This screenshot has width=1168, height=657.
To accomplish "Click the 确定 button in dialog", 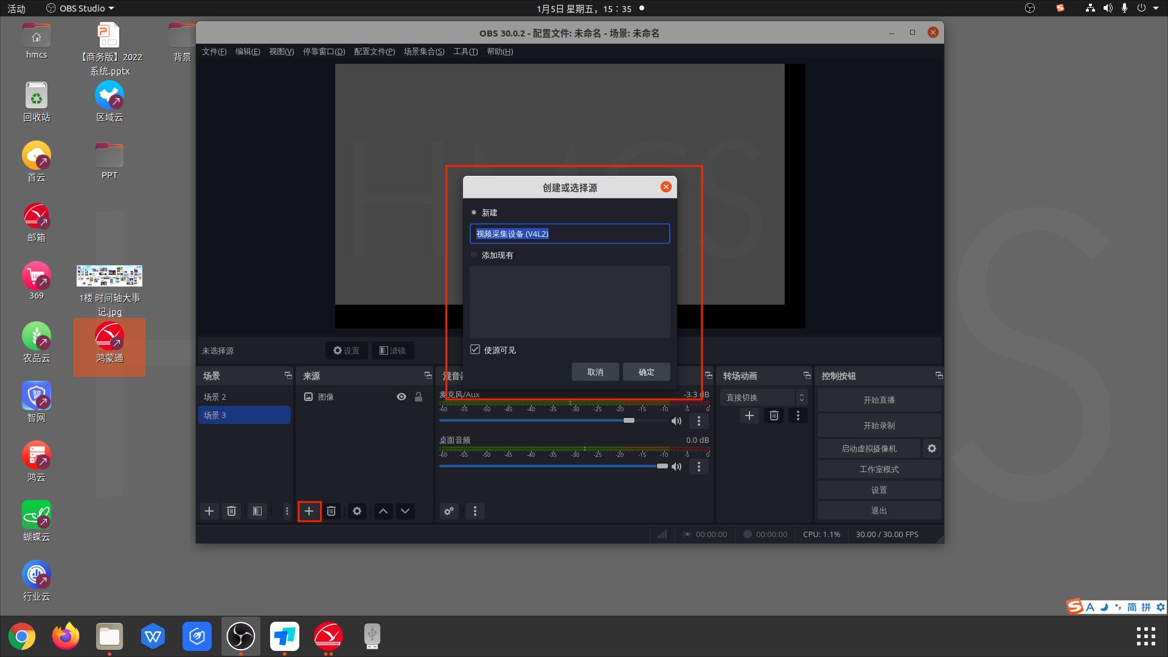I will 646,372.
